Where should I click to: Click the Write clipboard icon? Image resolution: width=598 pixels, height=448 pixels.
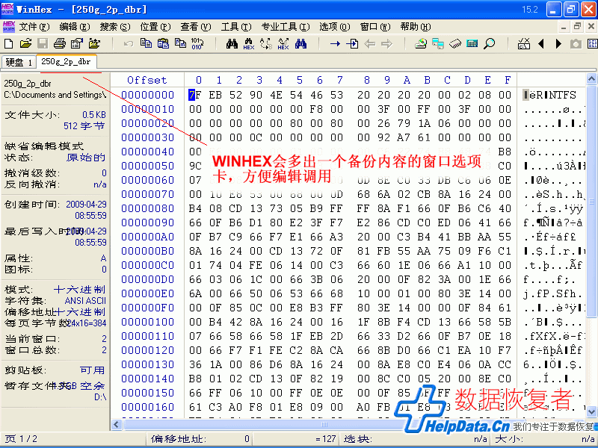(x=180, y=43)
